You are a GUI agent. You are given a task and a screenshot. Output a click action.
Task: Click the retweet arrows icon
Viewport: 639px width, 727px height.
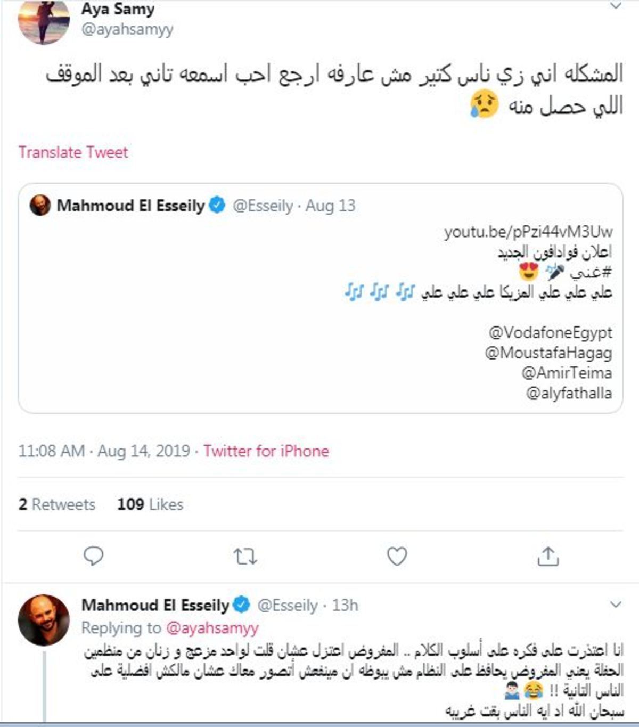[245, 557]
